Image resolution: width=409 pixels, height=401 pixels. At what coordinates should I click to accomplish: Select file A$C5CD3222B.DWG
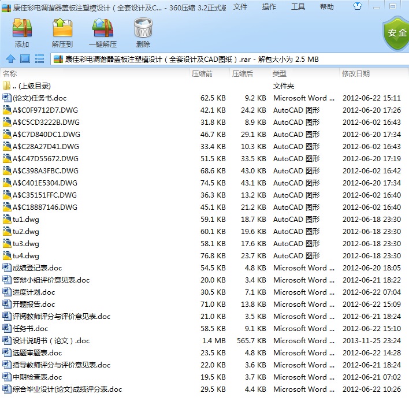pos(204,122)
